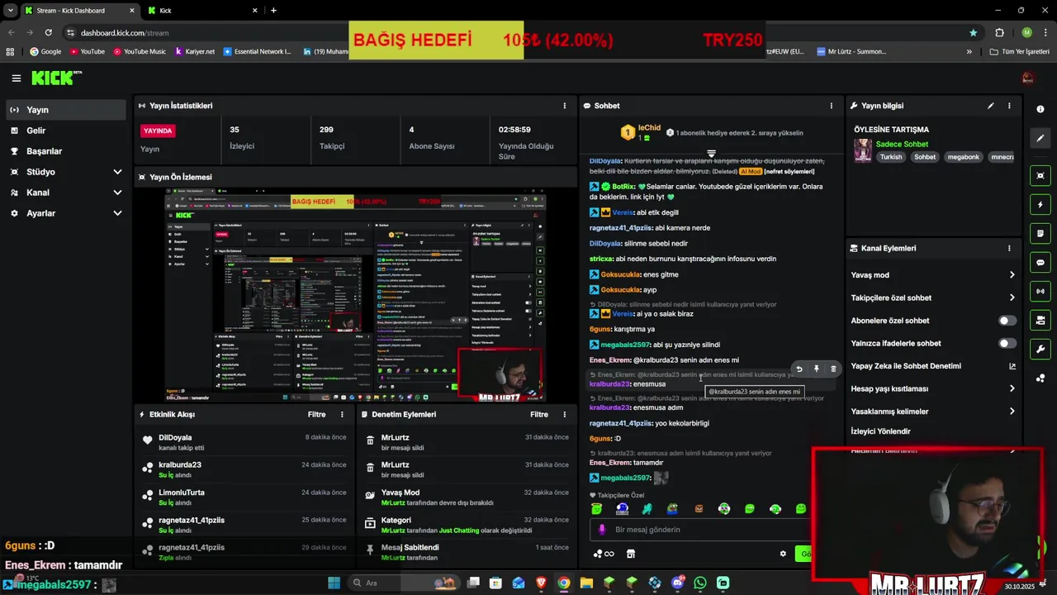Open the Kanal Eylemleri panel three-dot menu
This screenshot has height=595, width=1057.
tap(1009, 248)
